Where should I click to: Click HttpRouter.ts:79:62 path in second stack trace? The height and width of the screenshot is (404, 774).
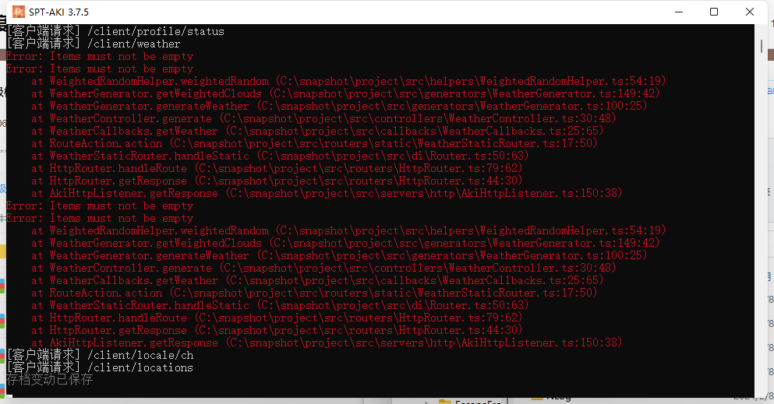click(x=460, y=318)
